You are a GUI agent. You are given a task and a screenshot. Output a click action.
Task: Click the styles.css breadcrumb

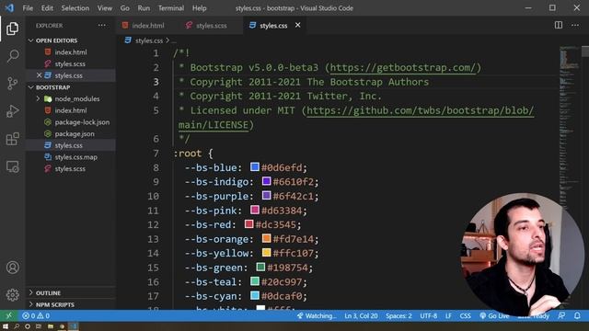[x=149, y=40]
